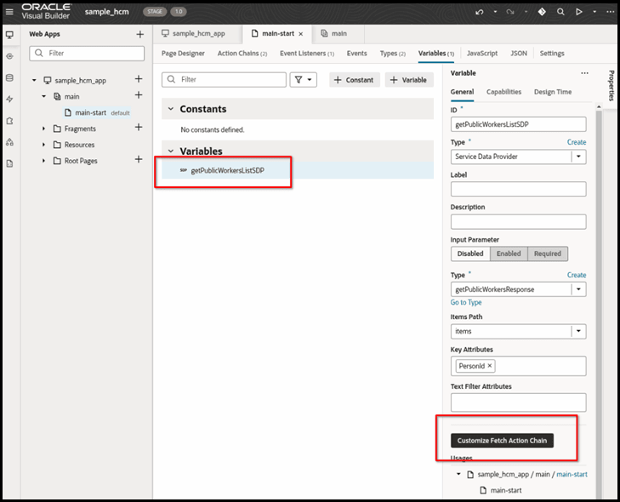
Task: Click the Undo arrow icon
Action: 480,12
